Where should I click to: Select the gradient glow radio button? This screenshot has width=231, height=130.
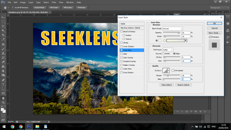pos(164,40)
